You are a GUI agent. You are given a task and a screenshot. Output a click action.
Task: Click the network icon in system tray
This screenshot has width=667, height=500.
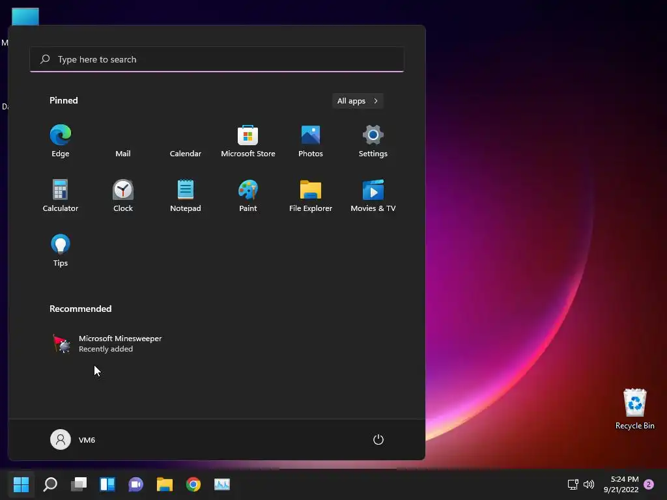click(573, 484)
